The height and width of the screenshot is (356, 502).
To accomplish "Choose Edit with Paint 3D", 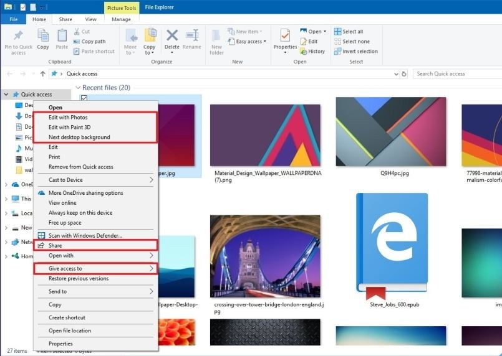I will click(96, 127).
